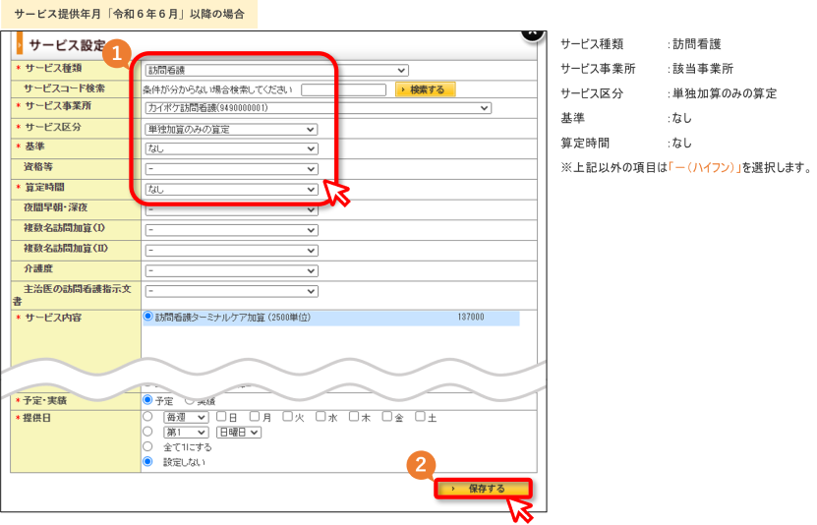Check the 月 weekday checkbox
Viewport: 817px width, 525px height.
coord(255,416)
